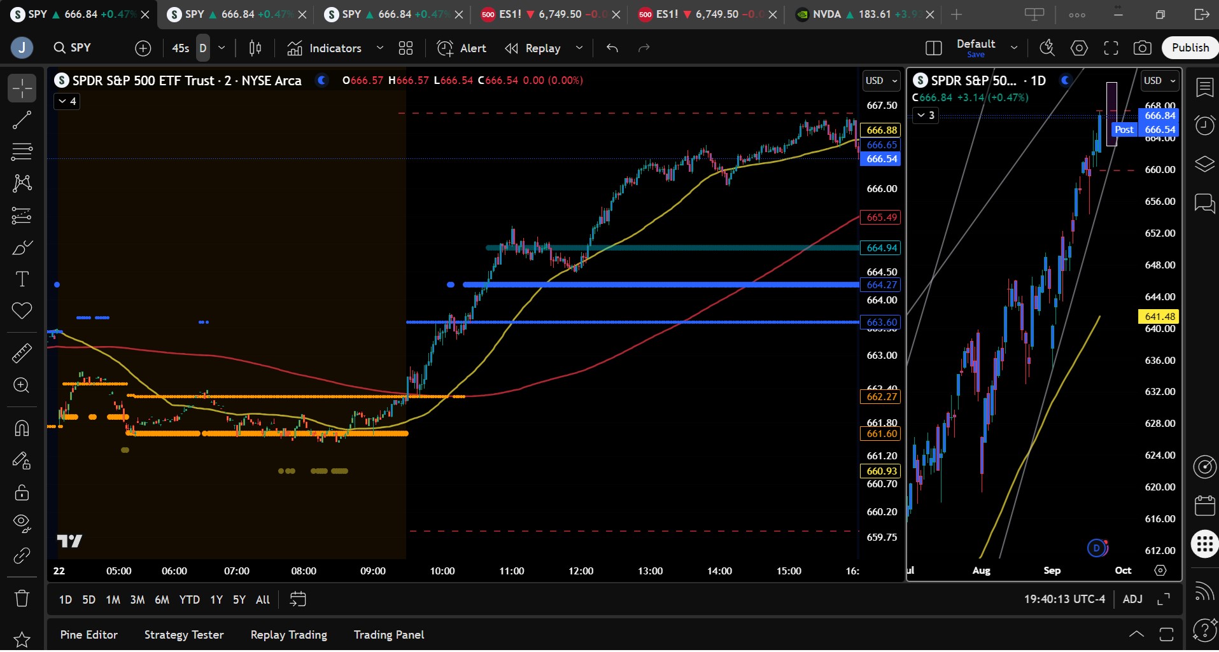Open the economic calendar panel

tap(1204, 506)
